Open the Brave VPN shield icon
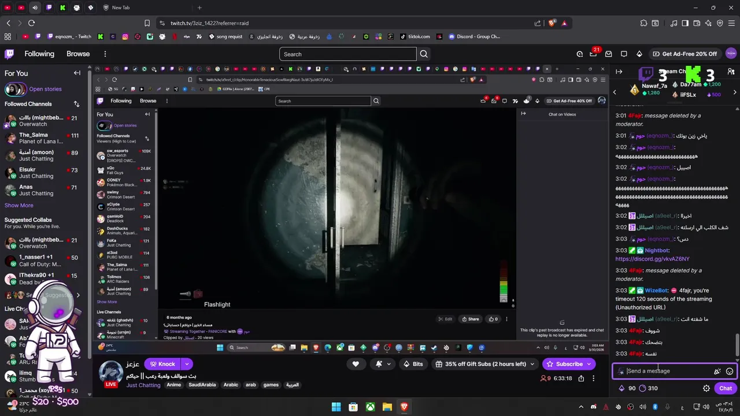The width and height of the screenshot is (740, 416). 720,23
